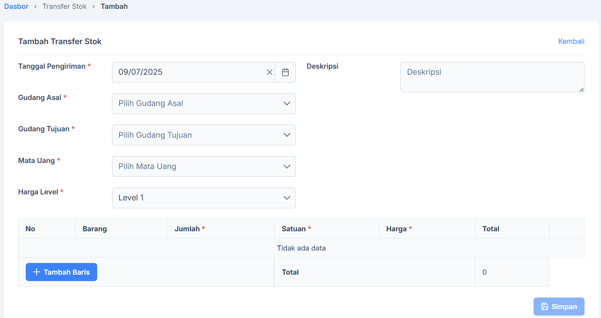Navigate to Transfer Stok breadcrumb
Viewport: 601px width, 318px height.
click(65, 6)
